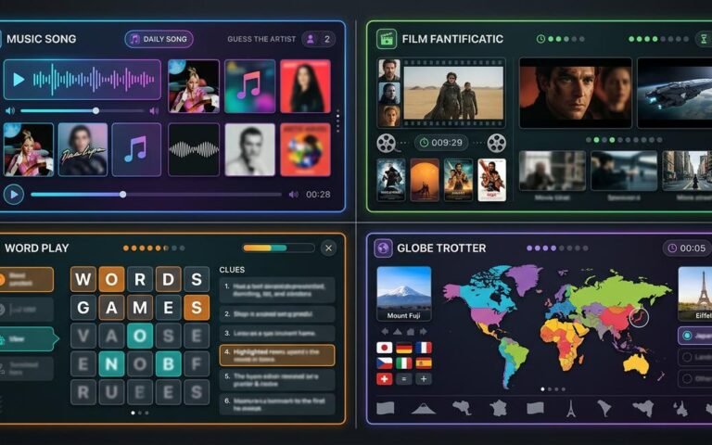The height and width of the screenshot is (445, 712).
Task: Click first pagination dot under word grid
Action: point(133,413)
